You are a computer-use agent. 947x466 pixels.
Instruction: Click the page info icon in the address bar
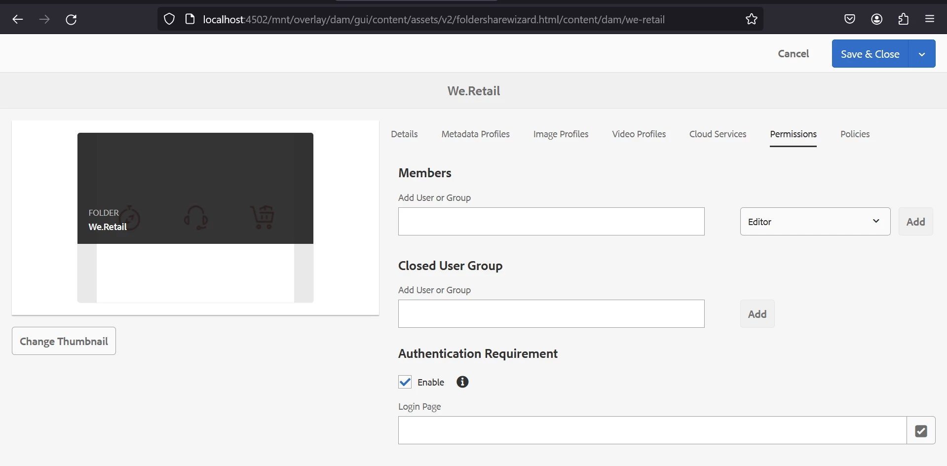tap(190, 19)
